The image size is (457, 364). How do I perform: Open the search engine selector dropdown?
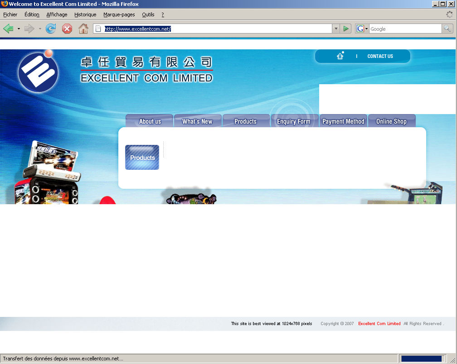tap(366, 29)
